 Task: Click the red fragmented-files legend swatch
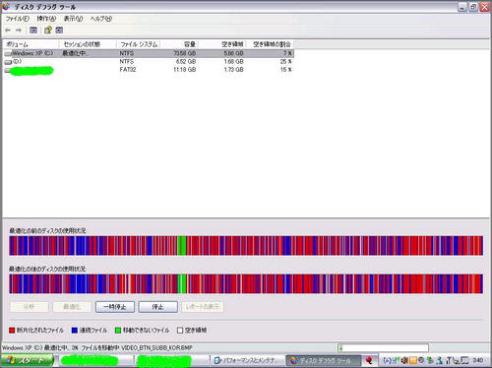(12, 331)
